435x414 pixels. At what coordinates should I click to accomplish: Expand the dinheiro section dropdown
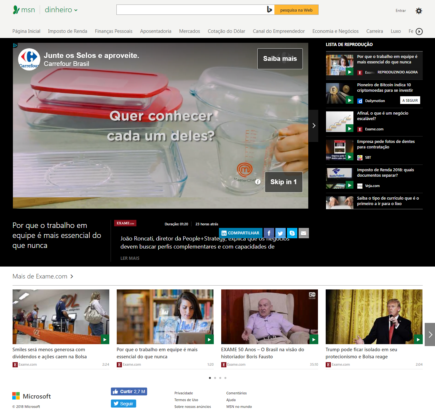pyautogui.click(x=61, y=10)
